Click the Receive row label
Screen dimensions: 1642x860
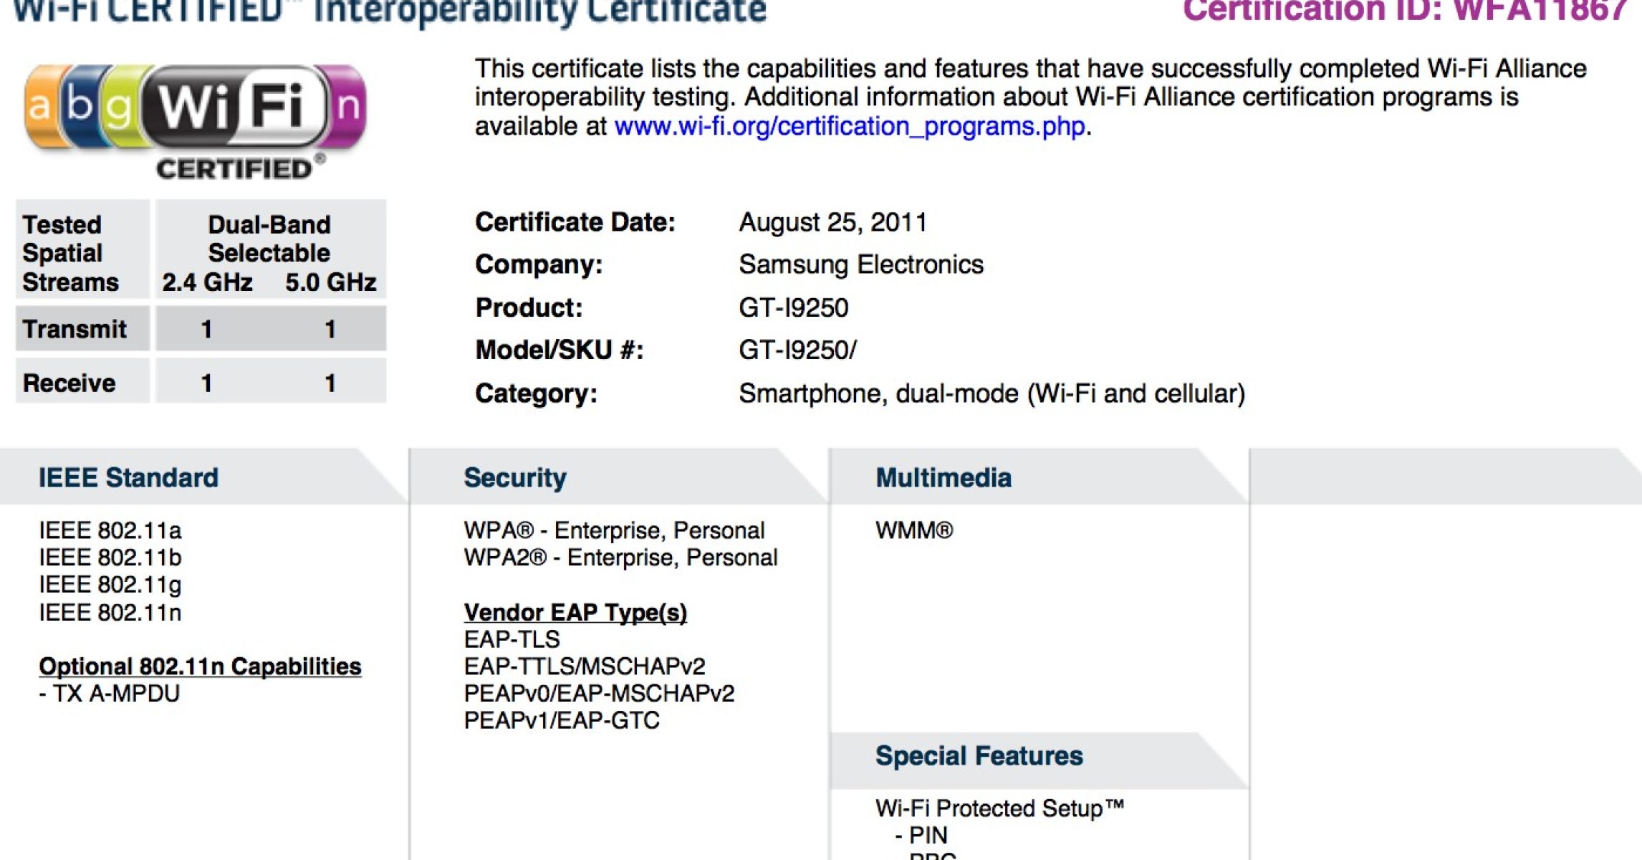click(x=69, y=383)
